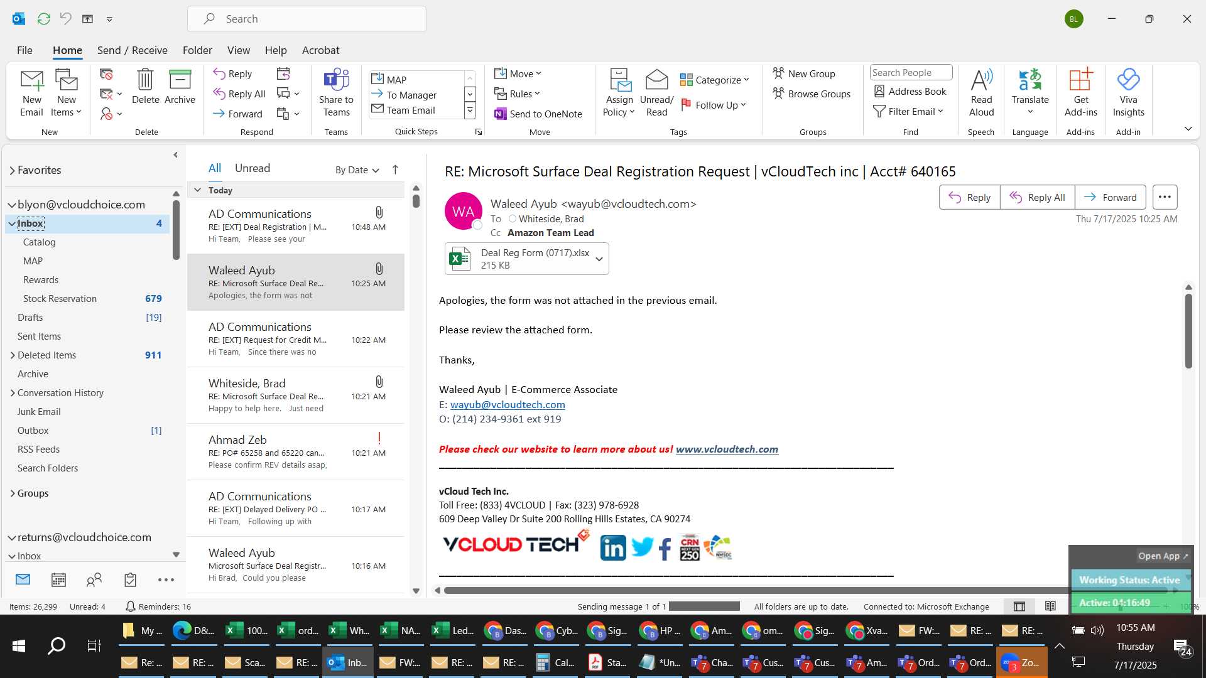This screenshot has width=1206, height=678.
Task: Click the Send/Receive sync icon in title bar
Action: 43,19
